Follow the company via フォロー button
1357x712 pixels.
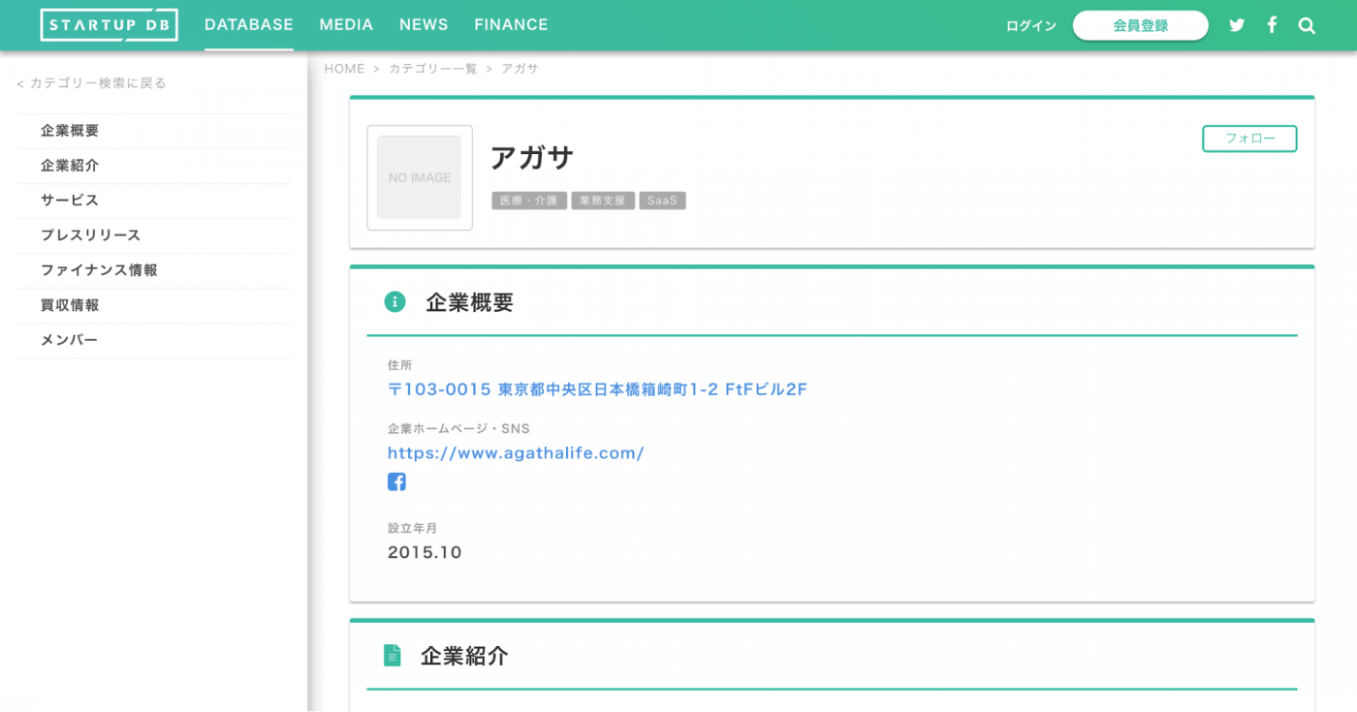pyautogui.click(x=1249, y=139)
